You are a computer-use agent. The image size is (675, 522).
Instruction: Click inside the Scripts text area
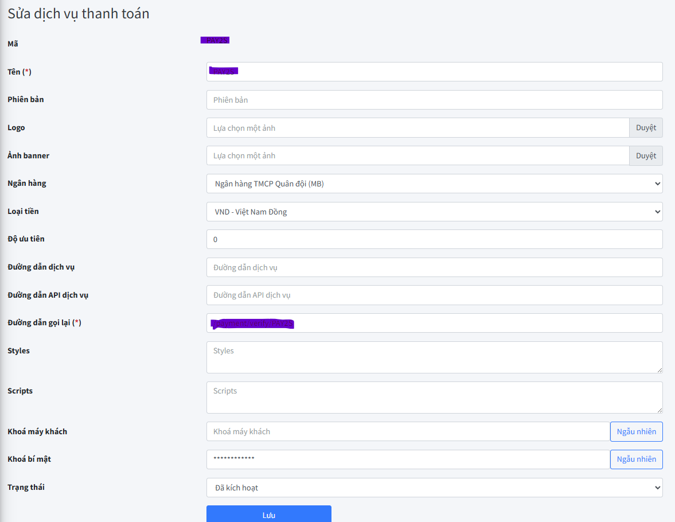coord(434,398)
